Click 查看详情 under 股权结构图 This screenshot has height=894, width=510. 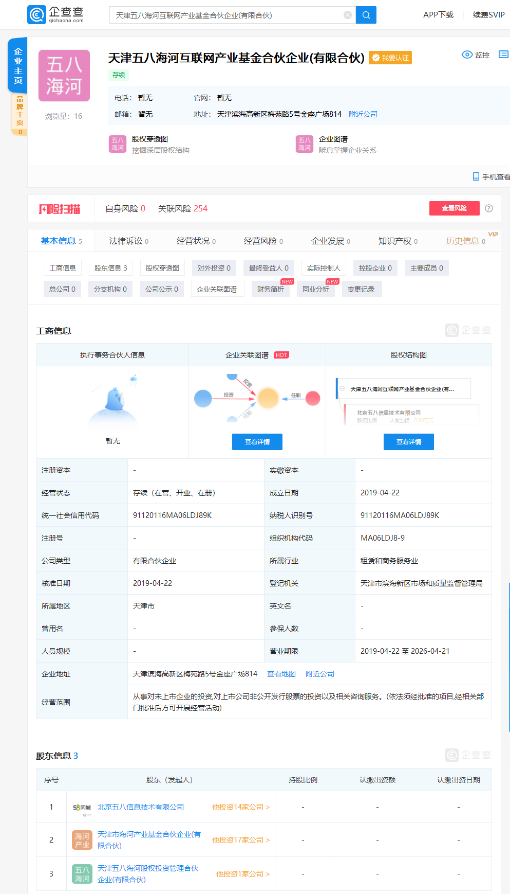(x=409, y=442)
